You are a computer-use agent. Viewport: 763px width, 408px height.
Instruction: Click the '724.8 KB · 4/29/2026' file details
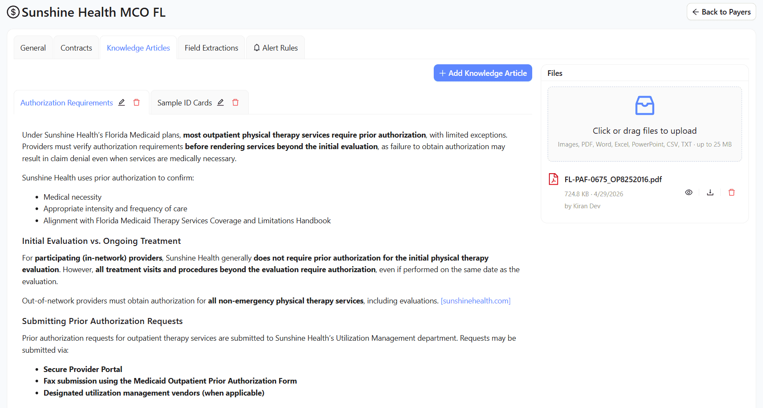pyautogui.click(x=594, y=194)
